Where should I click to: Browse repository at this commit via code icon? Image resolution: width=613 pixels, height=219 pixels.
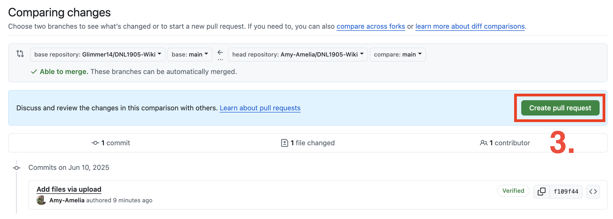click(593, 191)
